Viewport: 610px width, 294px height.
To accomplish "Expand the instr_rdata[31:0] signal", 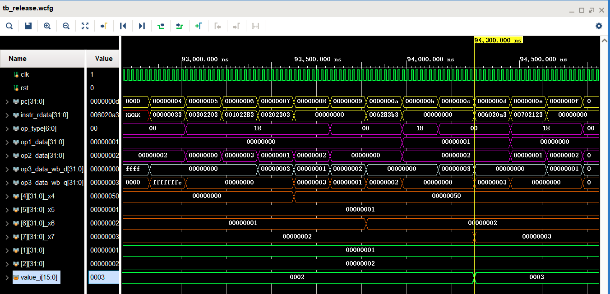I will pos(7,115).
